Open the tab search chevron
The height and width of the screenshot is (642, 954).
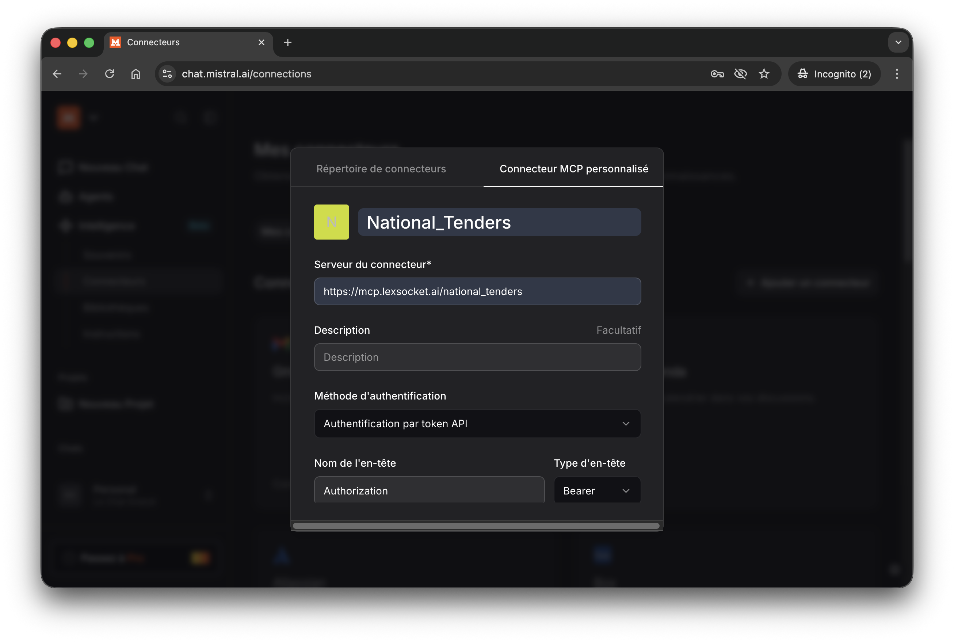click(898, 42)
